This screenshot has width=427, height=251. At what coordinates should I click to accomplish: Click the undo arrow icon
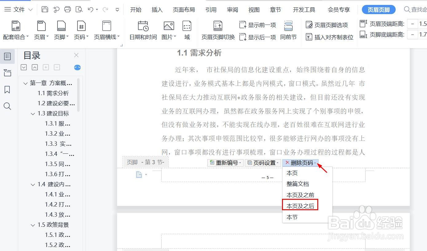(x=91, y=10)
